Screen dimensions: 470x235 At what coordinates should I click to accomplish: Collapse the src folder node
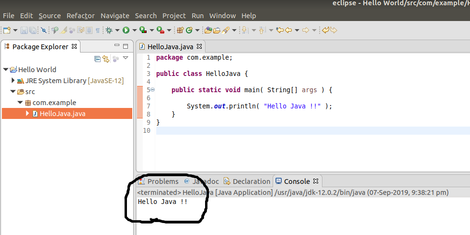[x=13, y=92]
